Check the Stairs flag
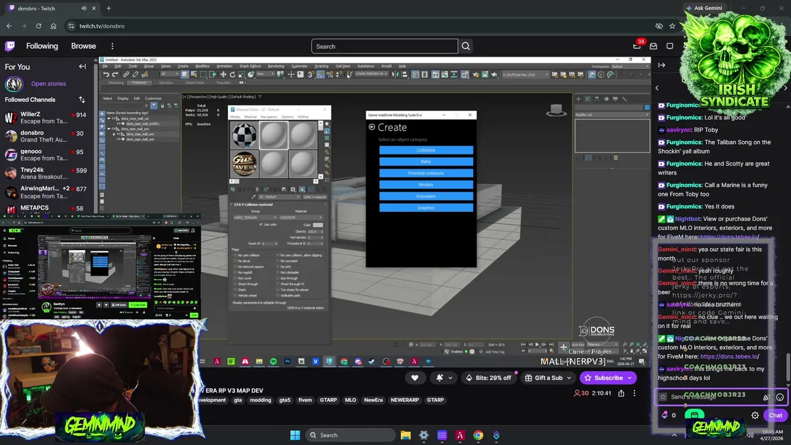 pos(235,289)
